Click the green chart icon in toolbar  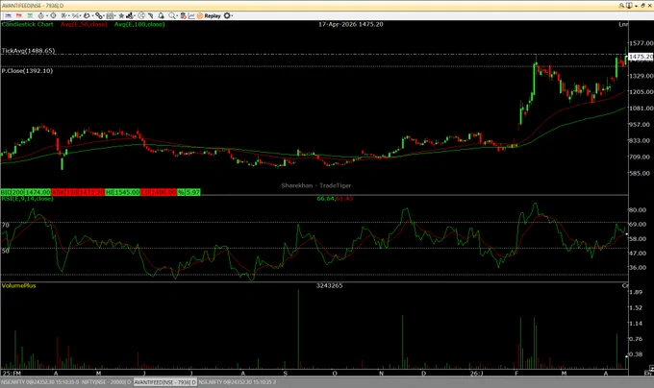pyautogui.click(x=30, y=15)
